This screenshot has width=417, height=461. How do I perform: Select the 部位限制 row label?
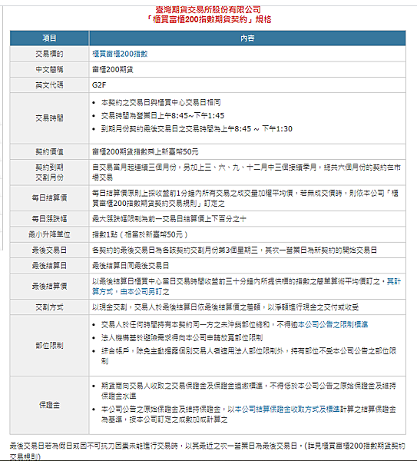coord(49,346)
